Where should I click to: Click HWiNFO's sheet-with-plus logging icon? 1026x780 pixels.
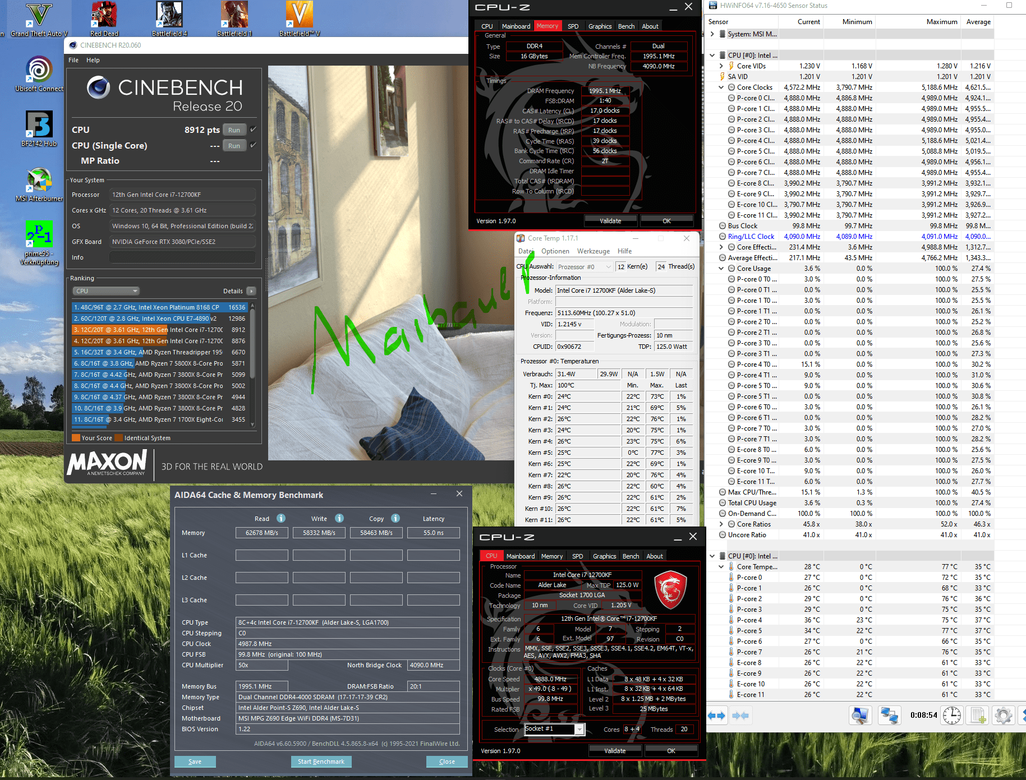[978, 716]
